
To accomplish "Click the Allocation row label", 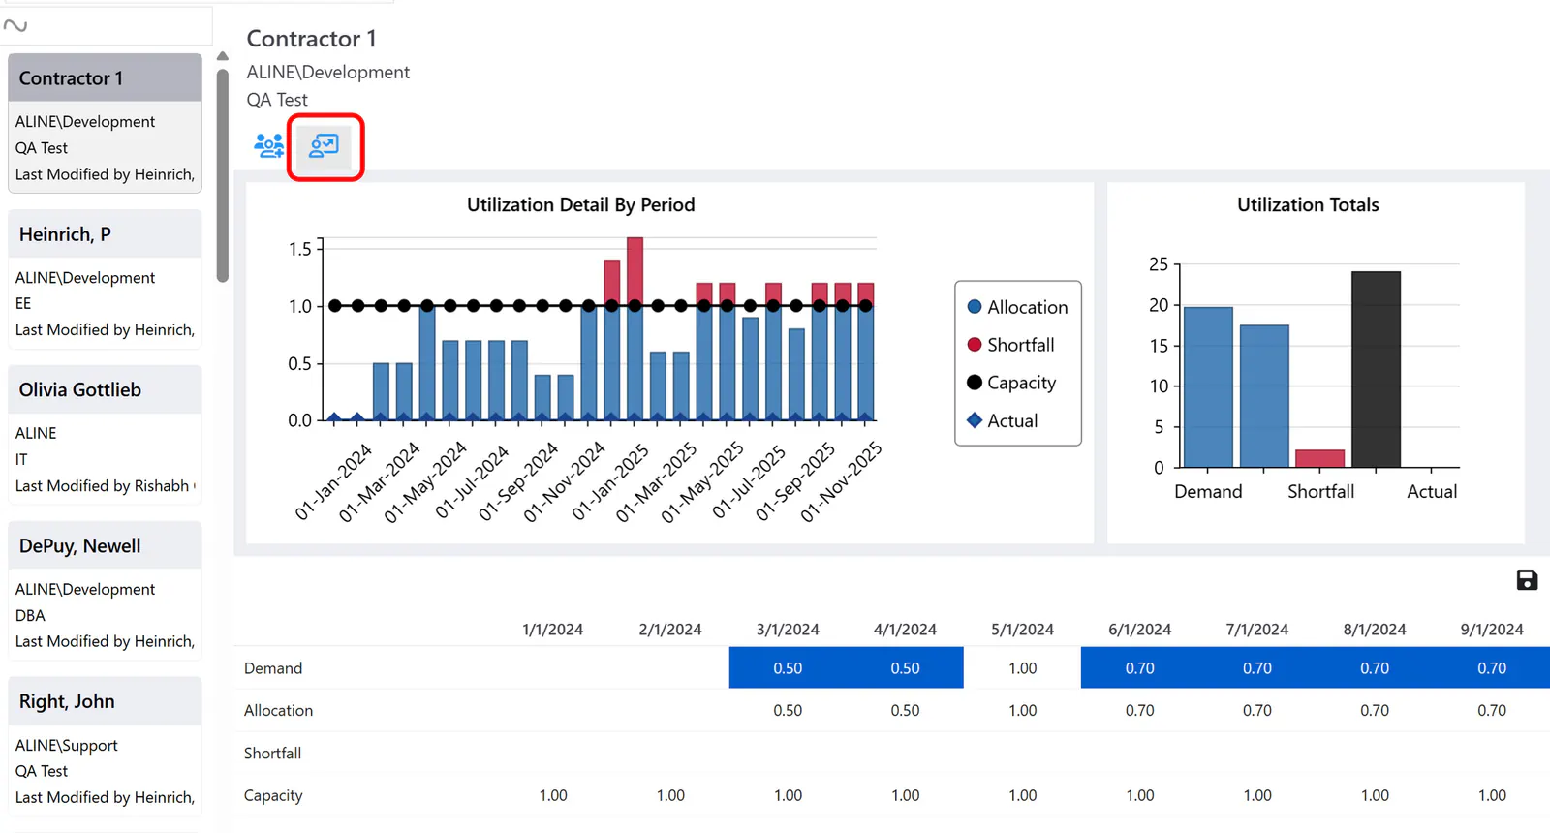I will pos(278,710).
